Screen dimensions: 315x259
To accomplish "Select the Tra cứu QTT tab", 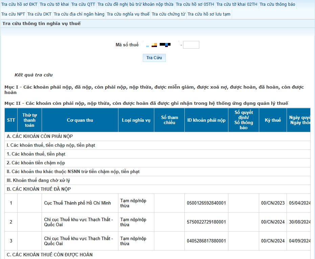I will (83, 4).
